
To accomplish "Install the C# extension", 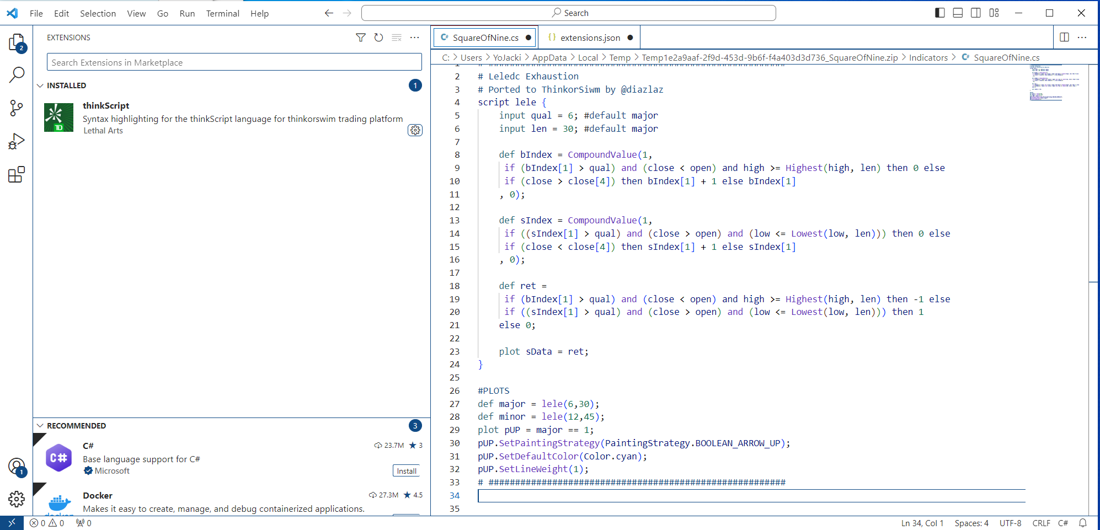I will click(407, 471).
